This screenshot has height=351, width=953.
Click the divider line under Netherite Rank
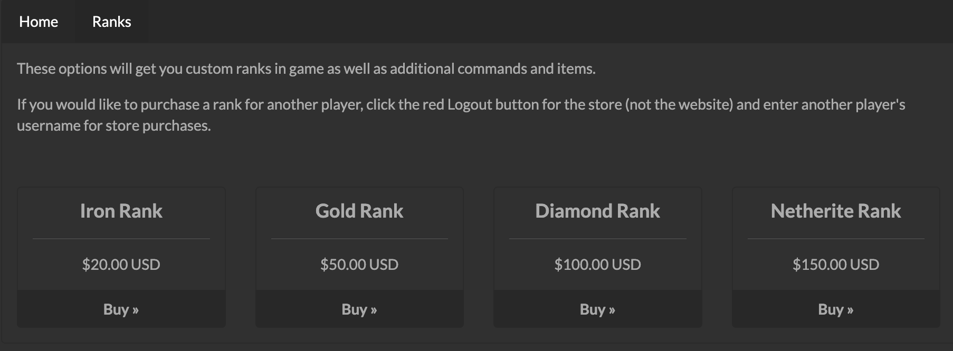point(836,239)
